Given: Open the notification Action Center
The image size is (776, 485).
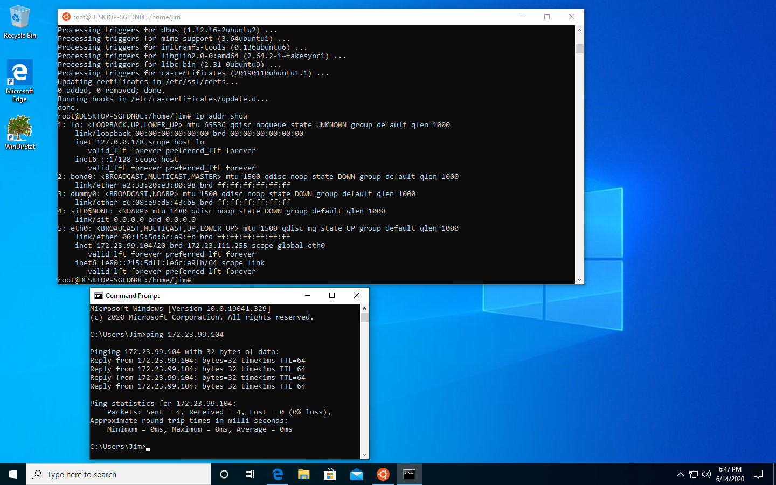Looking at the screenshot, I should [758, 474].
